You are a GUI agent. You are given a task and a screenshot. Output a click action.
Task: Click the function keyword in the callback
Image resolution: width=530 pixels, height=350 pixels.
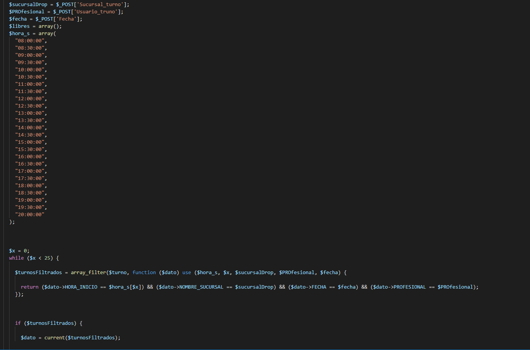(144, 273)
